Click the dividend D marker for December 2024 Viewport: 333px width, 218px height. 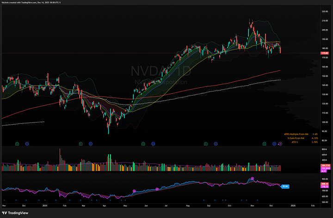tap(27, 144)
